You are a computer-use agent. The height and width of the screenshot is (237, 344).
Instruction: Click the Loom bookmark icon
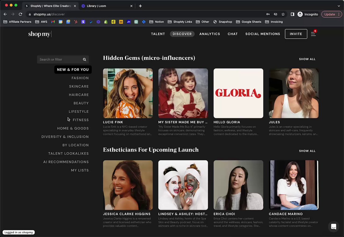(x=98, y=22)
